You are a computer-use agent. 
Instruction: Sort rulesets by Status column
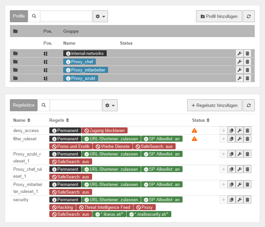(x=201, y=120)
